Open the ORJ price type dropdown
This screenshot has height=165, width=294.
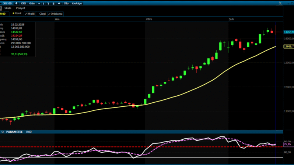click(x=23, y=3)
